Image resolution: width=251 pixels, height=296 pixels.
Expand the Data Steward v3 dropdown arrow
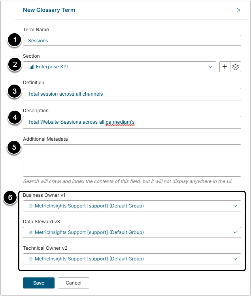click(x=235, y=232)
